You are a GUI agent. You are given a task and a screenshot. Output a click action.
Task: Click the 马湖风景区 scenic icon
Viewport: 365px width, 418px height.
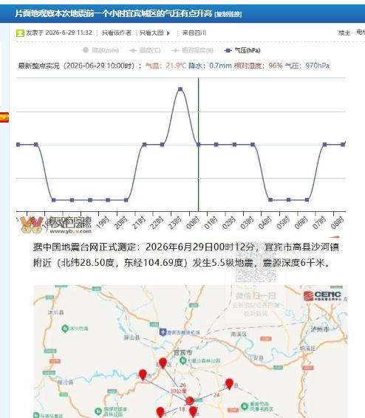click(x=36, y=415)
